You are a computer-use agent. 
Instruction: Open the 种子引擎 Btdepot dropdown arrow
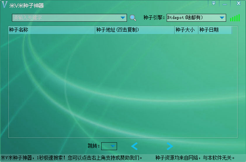point(222,18)
